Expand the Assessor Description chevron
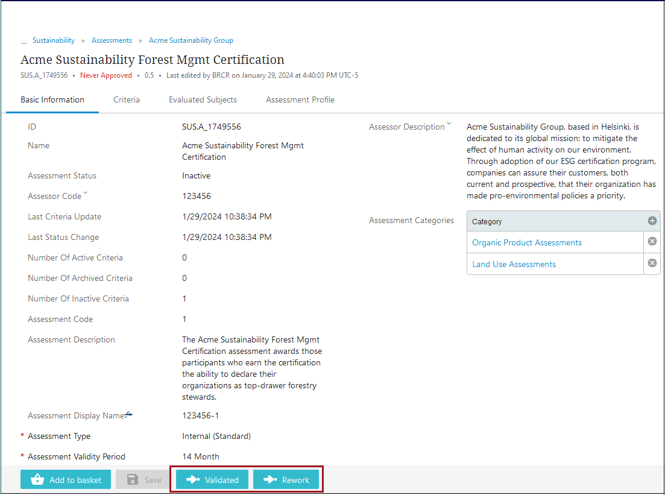This screenshot has width=665, height=495. tap(449, 125)
